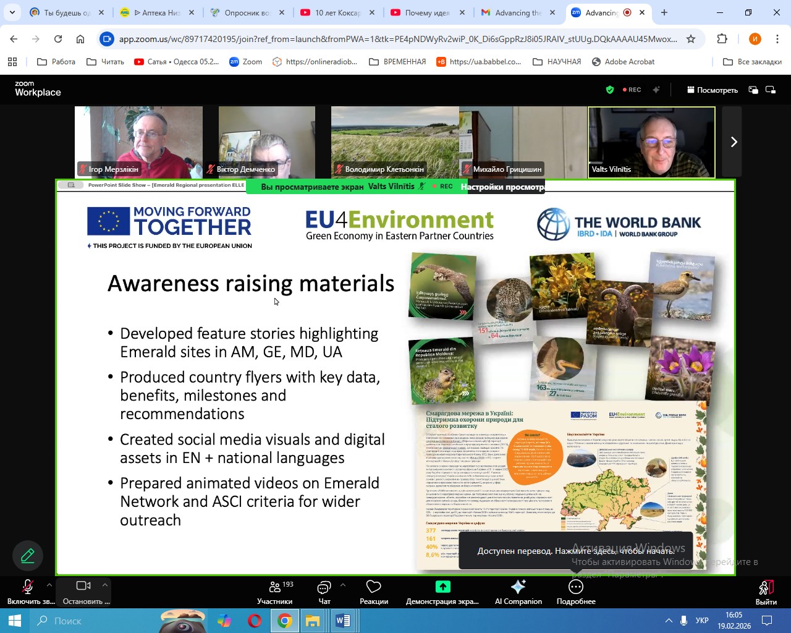Open the More options (Подробнее) menu
The image size is (791, 633).
click(575, 592)
